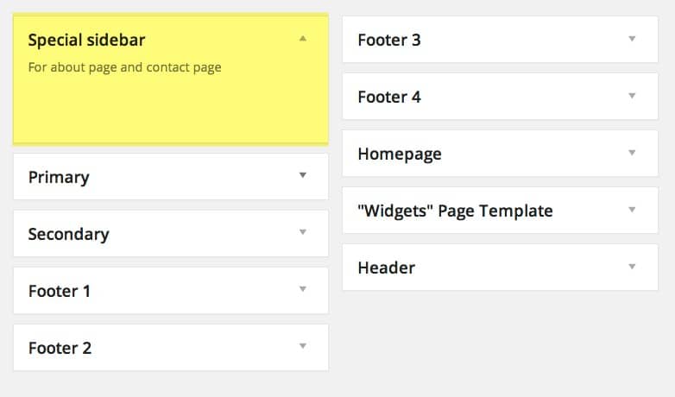Select the Footer 2 heading

(60, 348)
